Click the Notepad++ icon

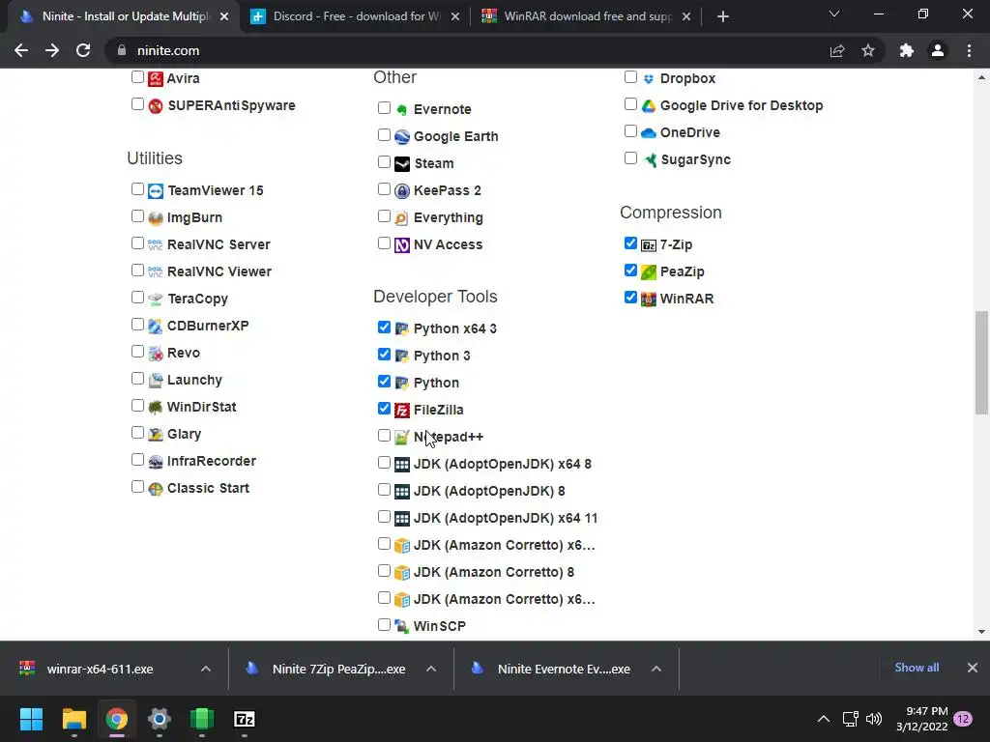click(402, 438)
